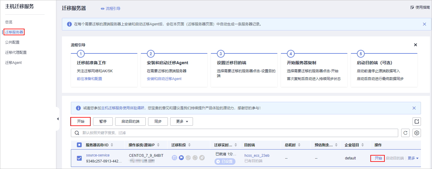
Task: Click the search magnifier icon
Action: pyautogui.click(x=77, y=133)
